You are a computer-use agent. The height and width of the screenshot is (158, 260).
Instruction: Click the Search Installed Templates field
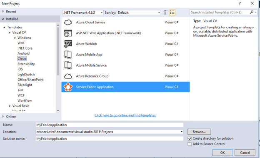(220, 12)
